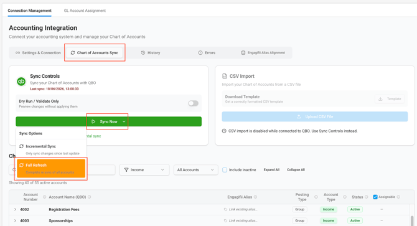Image resolution: width=417 pixels, height=226 pixels.
Task: Click the tag icon for Registration Fees alias
Action: 225,210
